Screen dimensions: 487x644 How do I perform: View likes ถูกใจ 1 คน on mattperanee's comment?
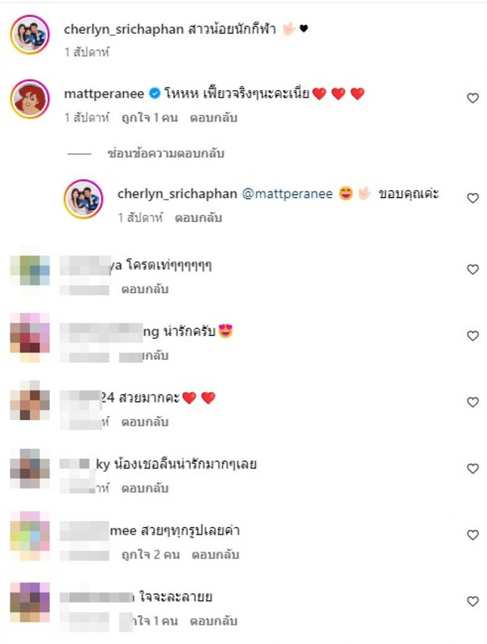click(x=150, y=118)
